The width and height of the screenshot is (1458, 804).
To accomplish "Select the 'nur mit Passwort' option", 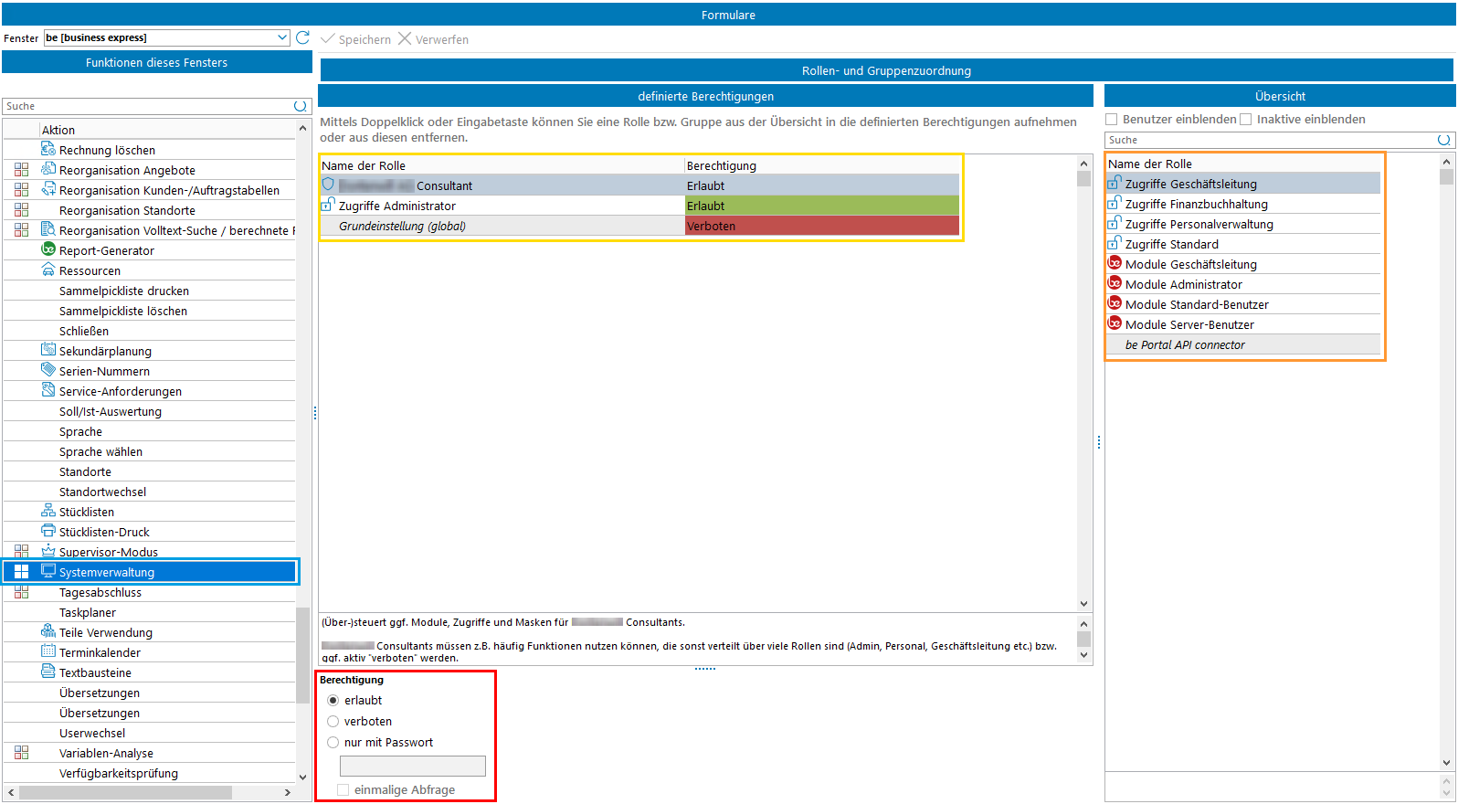I will coord(333,743).
